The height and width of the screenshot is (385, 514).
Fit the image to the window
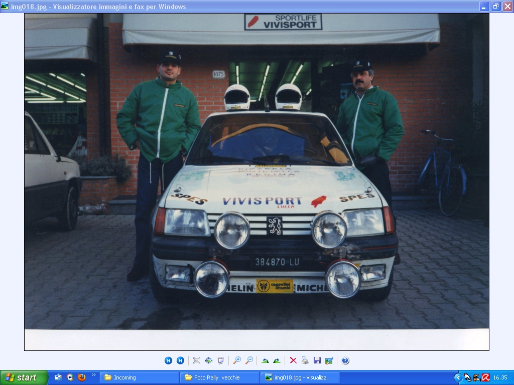(x=197, y=360)
